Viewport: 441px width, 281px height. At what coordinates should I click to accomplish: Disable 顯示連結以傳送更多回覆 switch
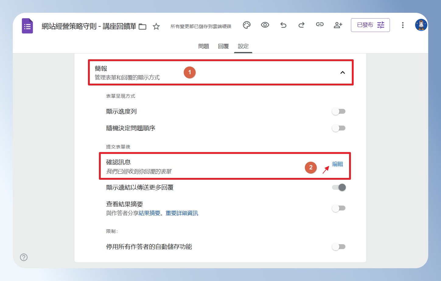pyautogui.click(x=339, y=187)
